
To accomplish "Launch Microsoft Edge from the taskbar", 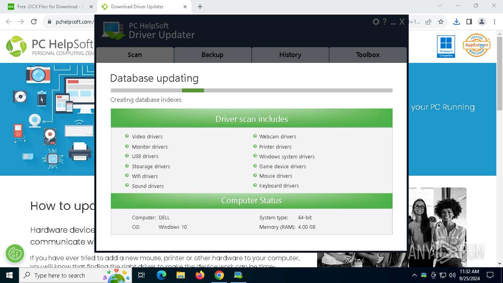I will 161,275.
